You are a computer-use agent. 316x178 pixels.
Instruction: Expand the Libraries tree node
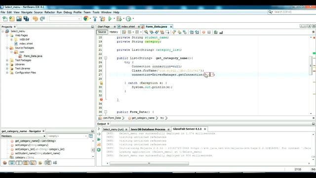[x=7, y=64]
